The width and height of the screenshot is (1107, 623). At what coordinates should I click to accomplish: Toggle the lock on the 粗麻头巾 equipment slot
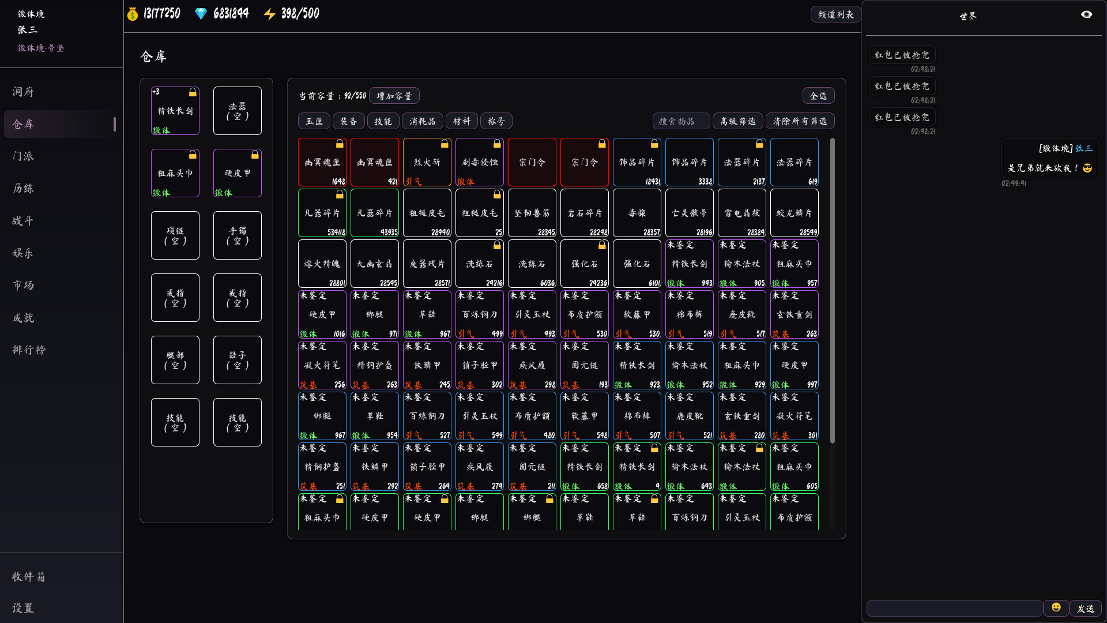click(192, 155)
